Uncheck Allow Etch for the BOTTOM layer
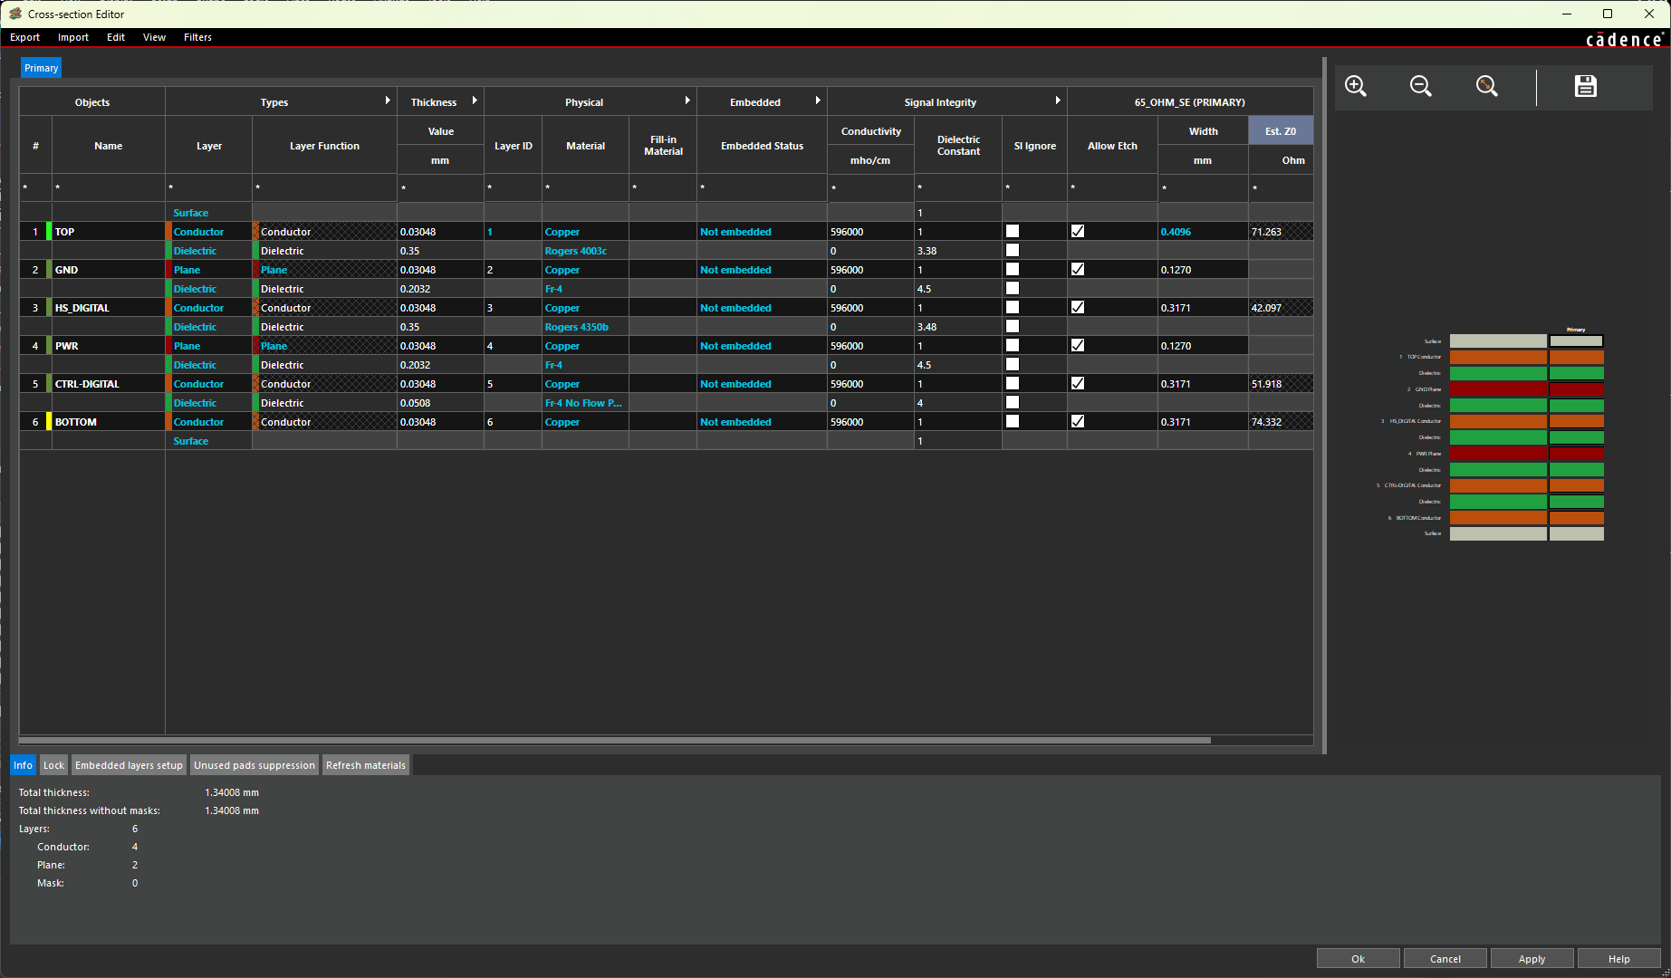Image resolution: width=1671 pixels, height=978 pixels. pyautogui.click(x=1078, y=422)
